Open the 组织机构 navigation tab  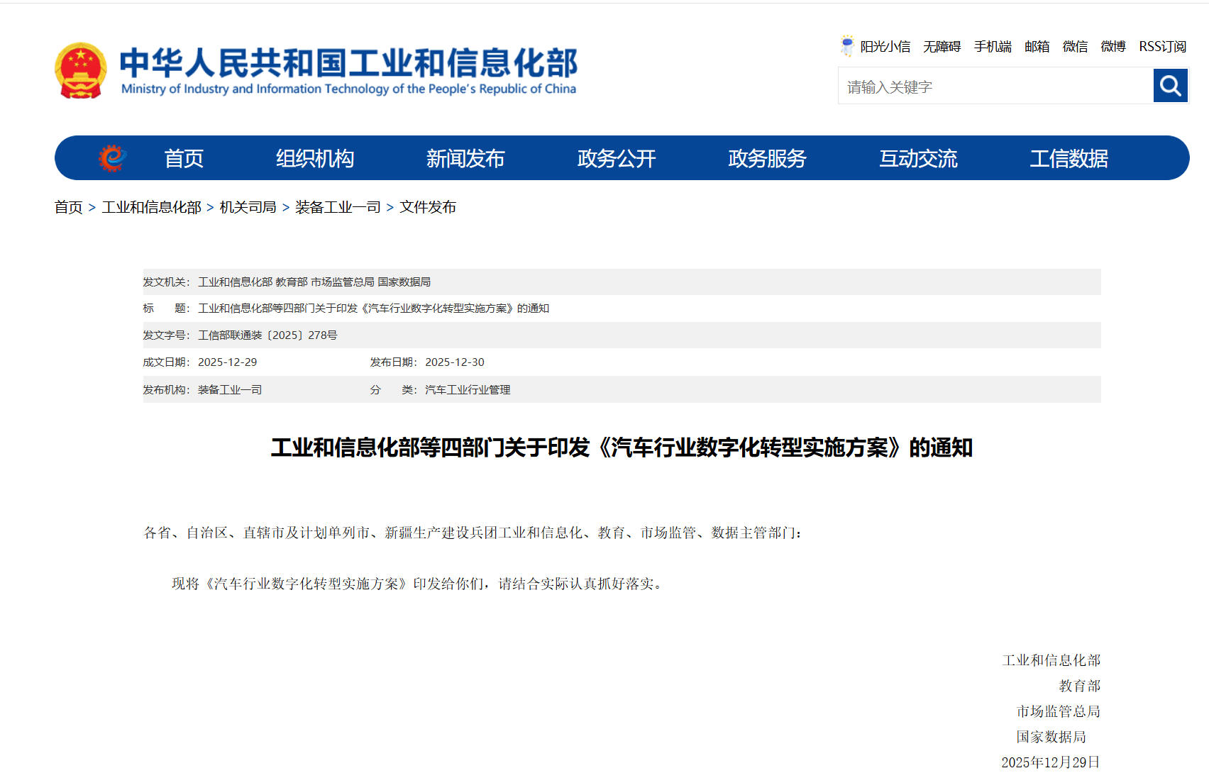pos(314,158)
